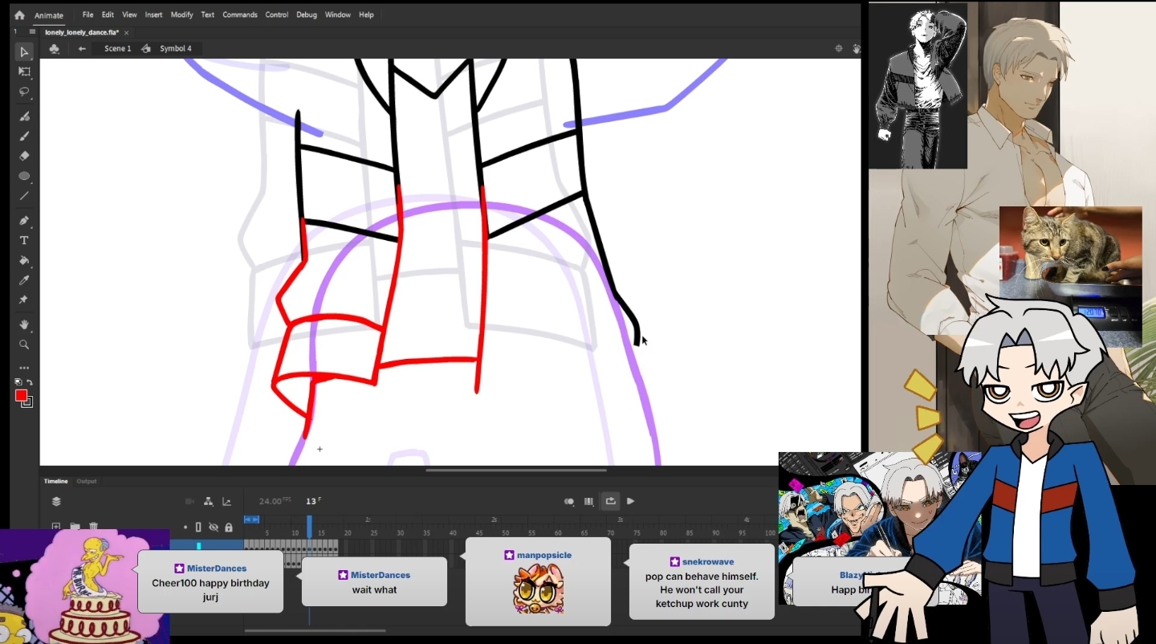
Task: Switch to the Timeline tab
Action: (56, 481)
